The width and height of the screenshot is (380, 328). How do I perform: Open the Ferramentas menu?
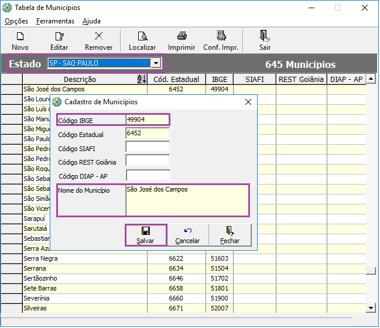tap(55, 21)
